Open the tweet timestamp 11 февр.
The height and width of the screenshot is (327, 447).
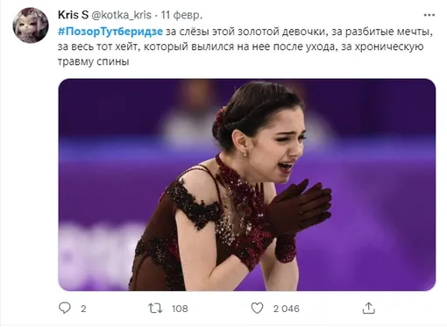[181, 15]
